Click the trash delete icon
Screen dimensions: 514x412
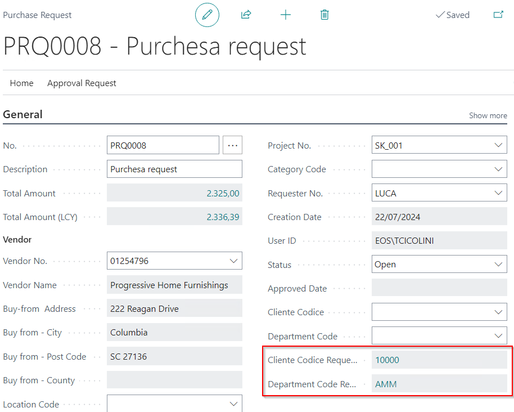[x=324, y=15]
